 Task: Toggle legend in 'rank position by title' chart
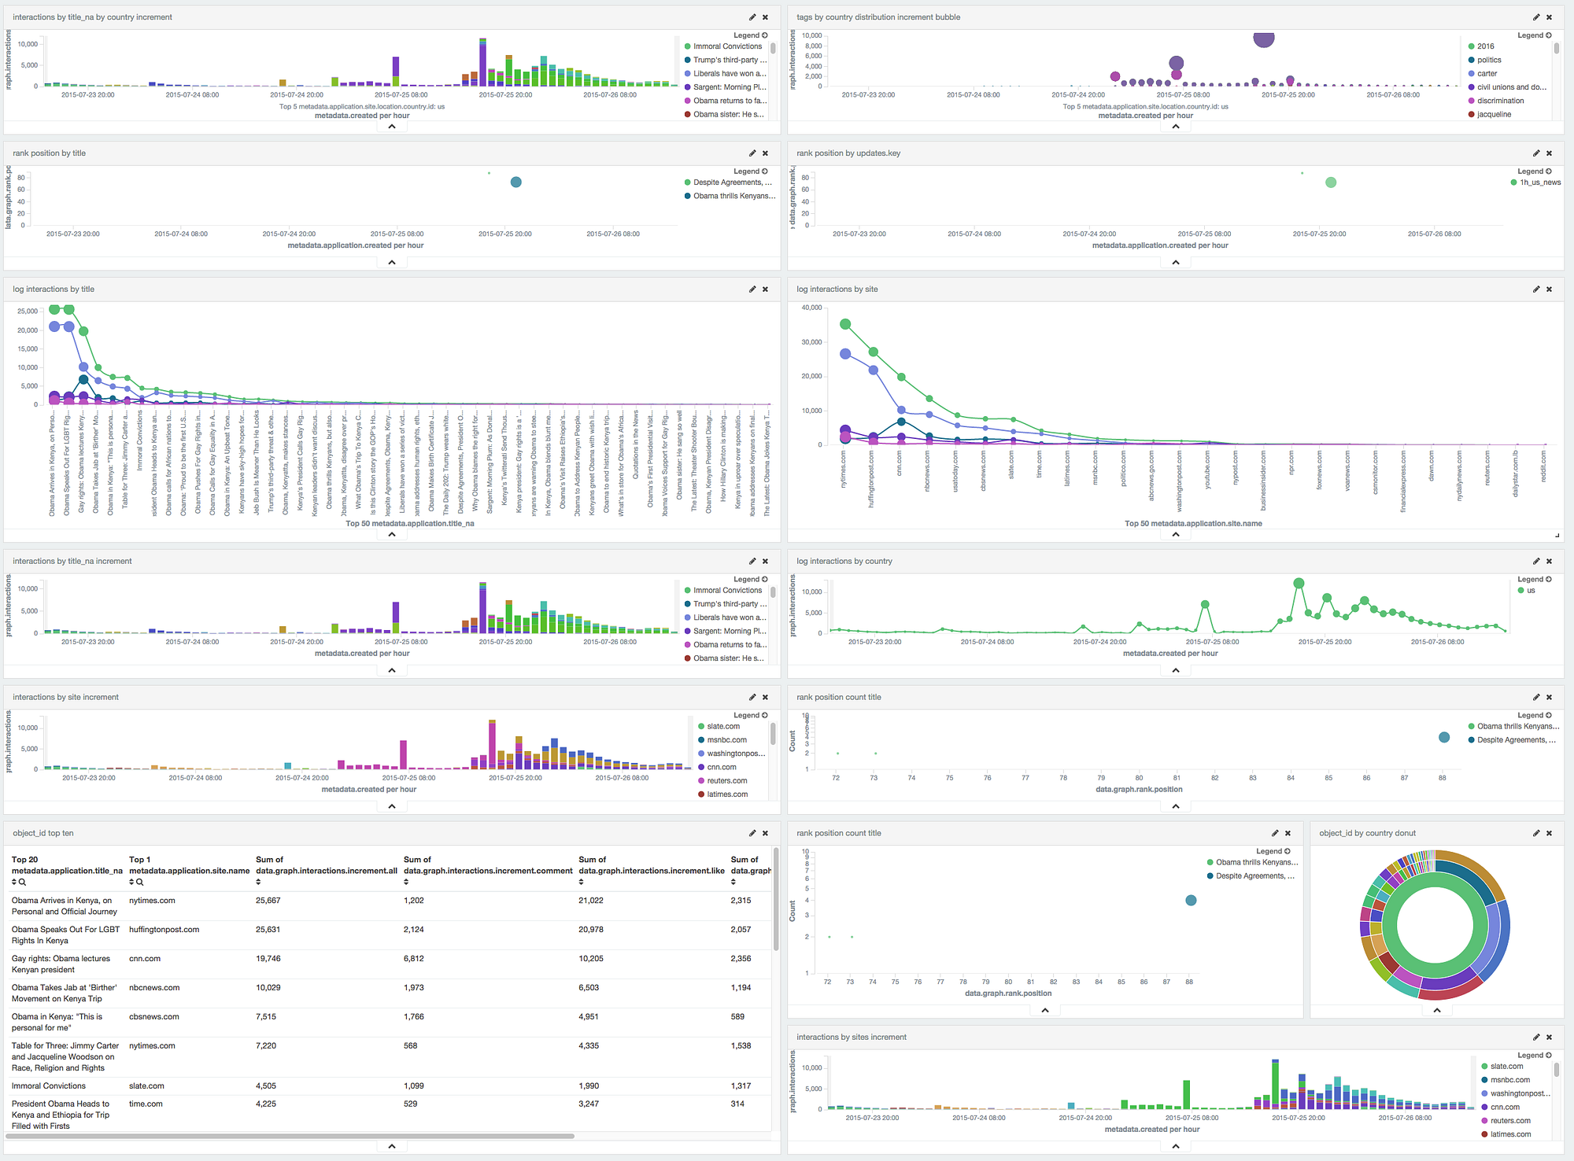click(x=750, y=171)
